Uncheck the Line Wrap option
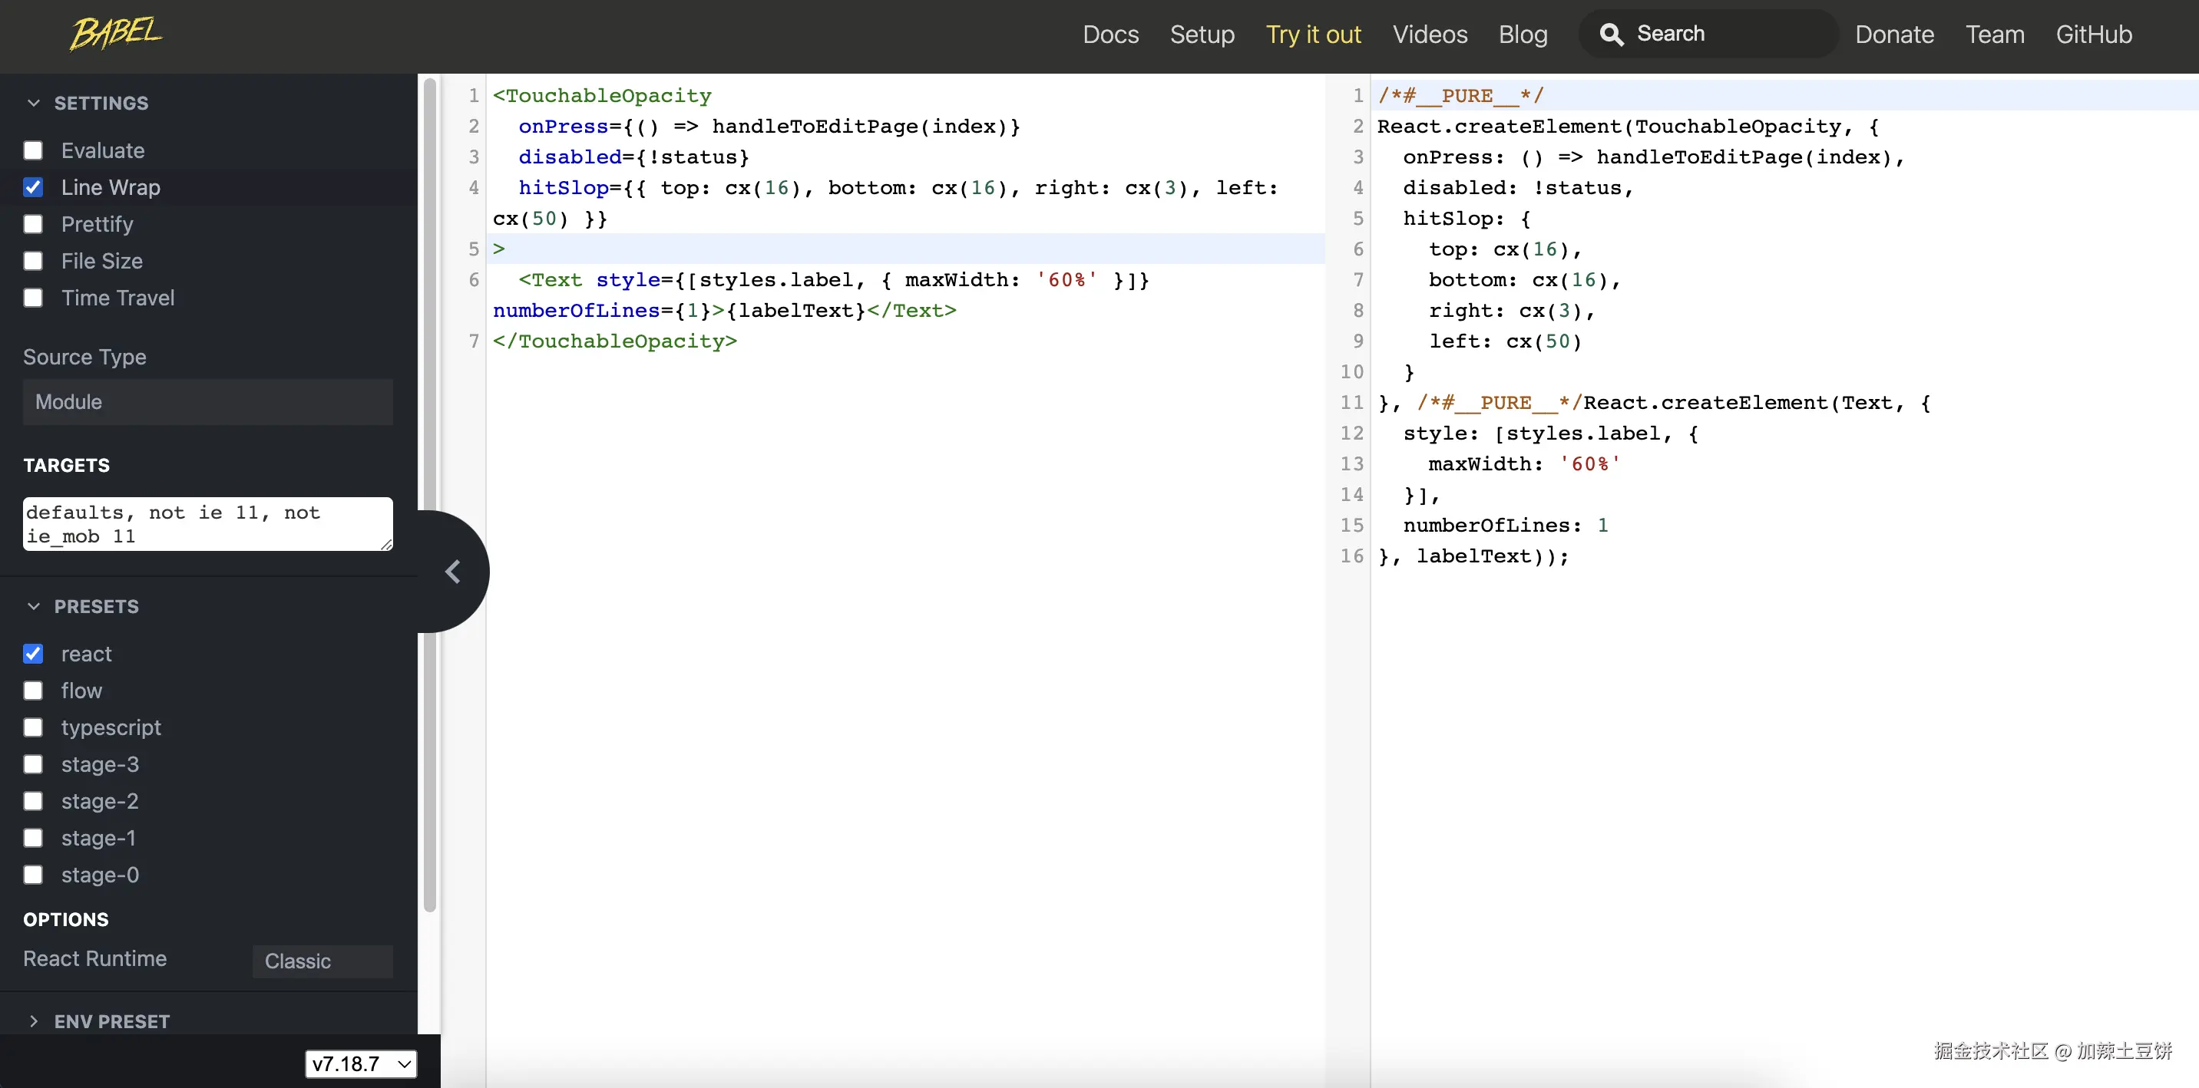This screenshot has width=2199, height=1088. click(x=33, y=188)
